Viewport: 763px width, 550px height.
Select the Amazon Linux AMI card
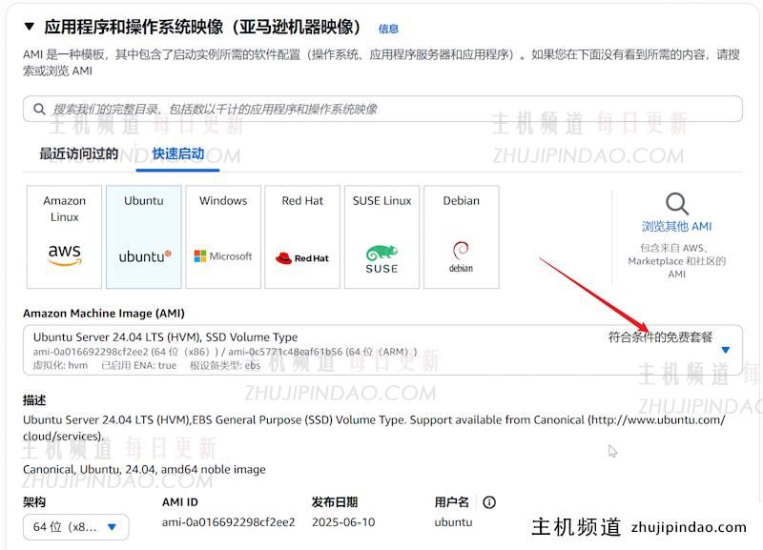click(x=64, y=236)
